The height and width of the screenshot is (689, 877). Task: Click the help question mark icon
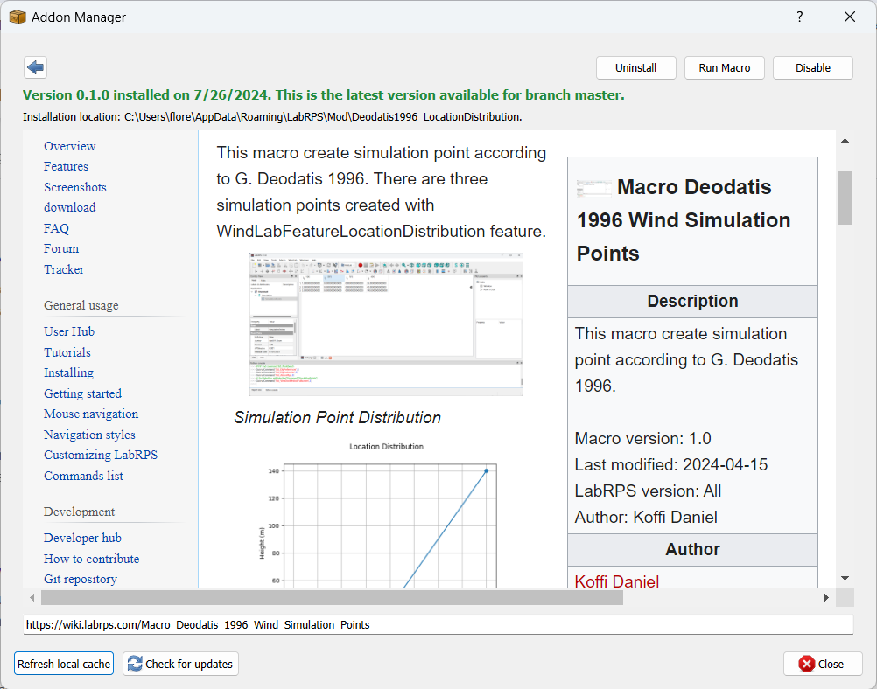(x=799, y=17)
